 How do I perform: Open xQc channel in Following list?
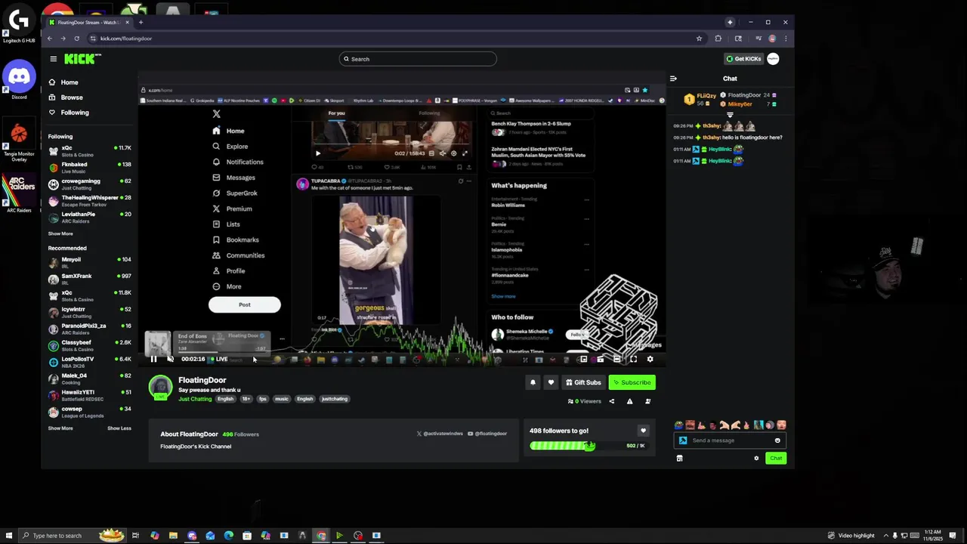(x=89, y=151)
